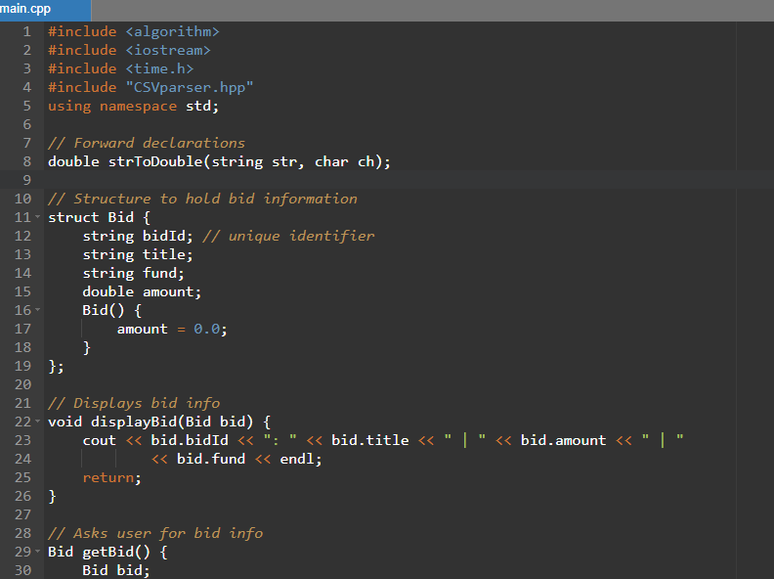
Task: Click the '// Forward declarations' comment
Action: (x=147, y=143)
